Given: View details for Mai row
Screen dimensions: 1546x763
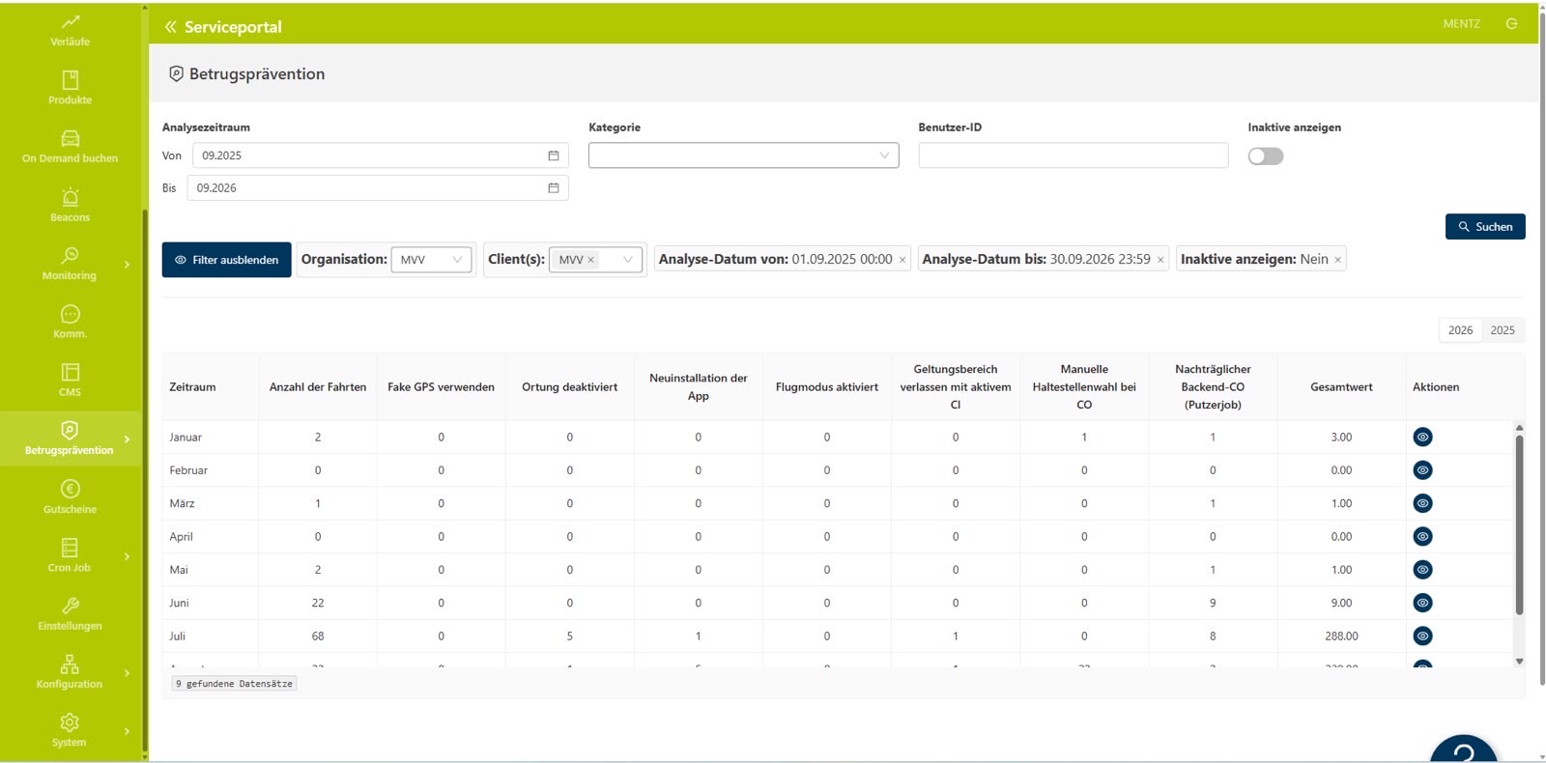Looking at the screenshot, I should click(x=1422, y=570).
